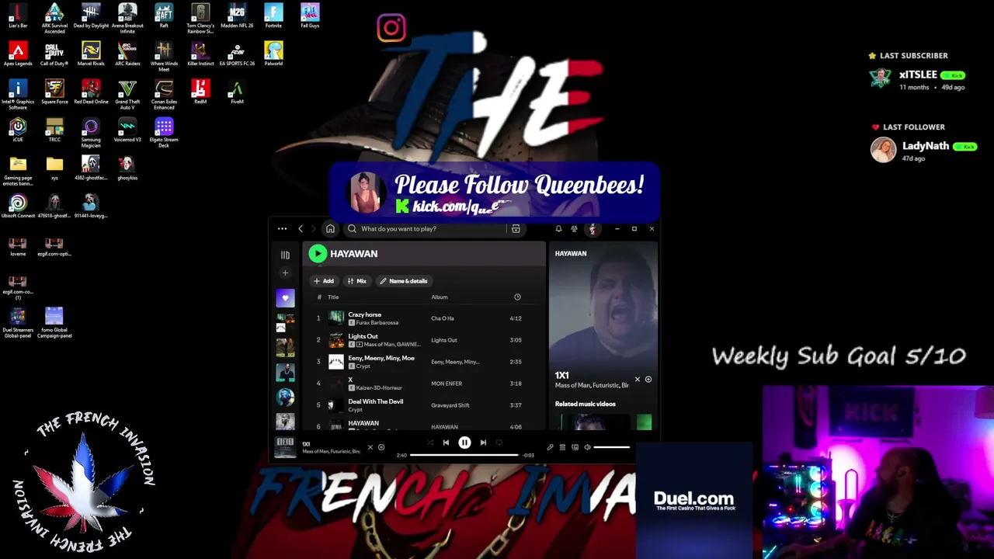This screenshot has width=994, height=559.
Task: Sort tracks by the Title column
Action: pos(333,297)
